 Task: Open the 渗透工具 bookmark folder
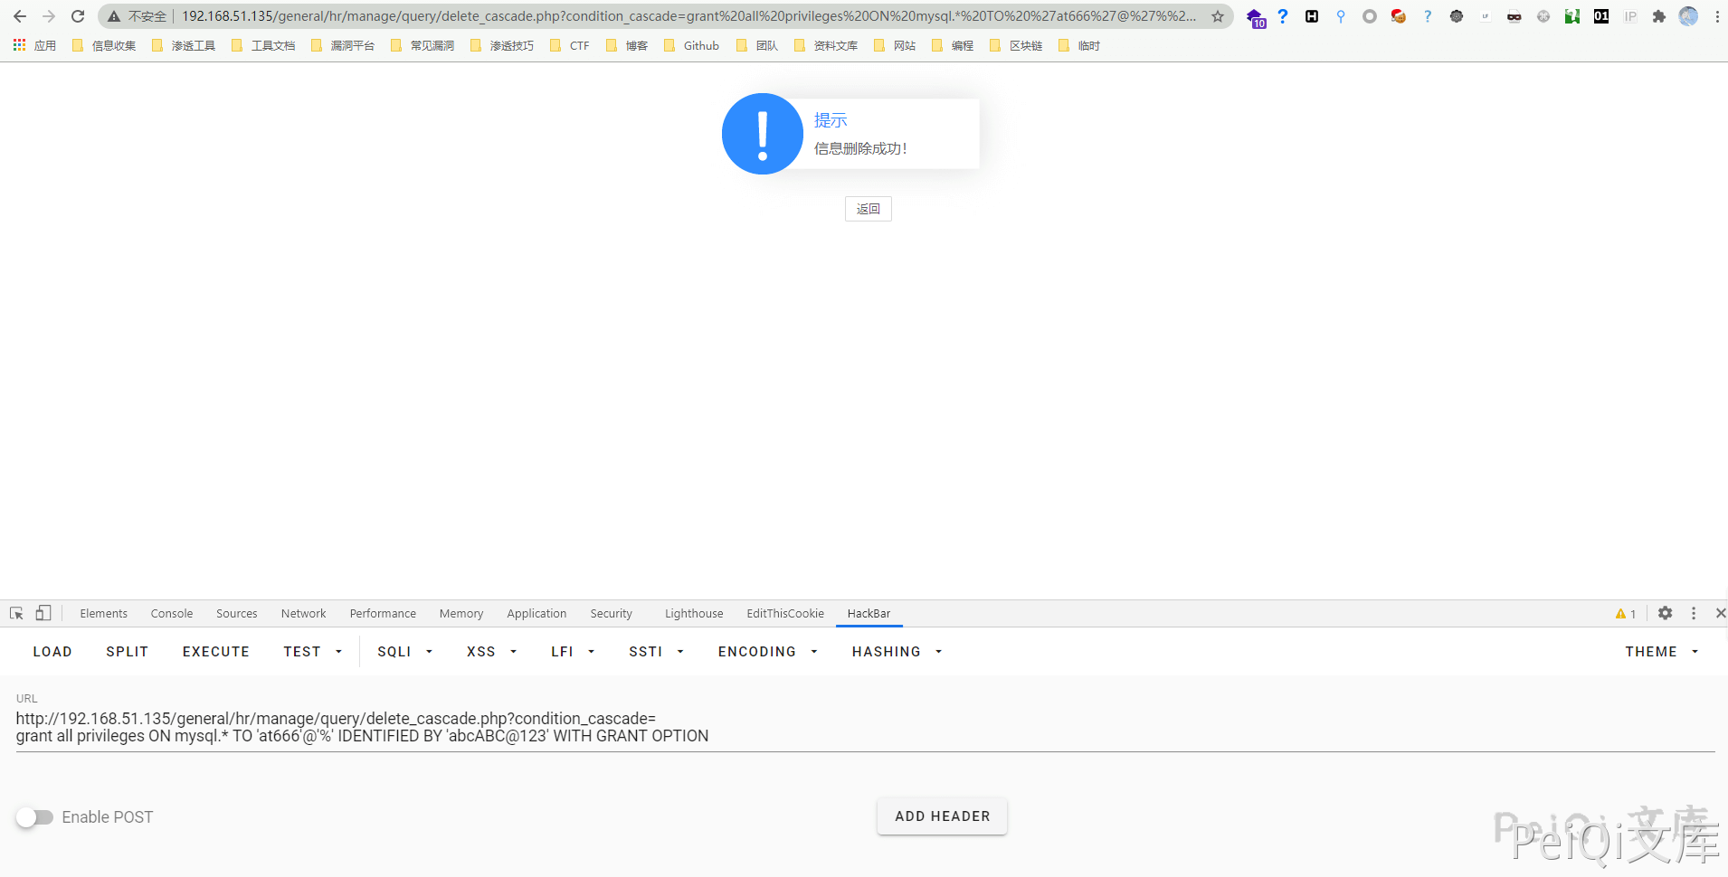(184, 45)
